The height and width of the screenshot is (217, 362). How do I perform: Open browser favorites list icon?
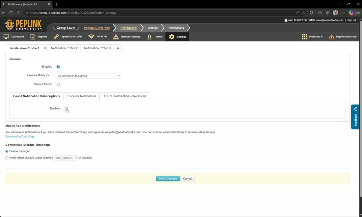pos(320,13)
